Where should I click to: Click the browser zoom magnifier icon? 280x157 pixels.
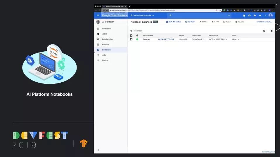pos(217,10)
